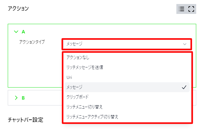Select リッチメニュー切り替え from the dropdown
Screen dimensions: 199x129
coord(85,107)
